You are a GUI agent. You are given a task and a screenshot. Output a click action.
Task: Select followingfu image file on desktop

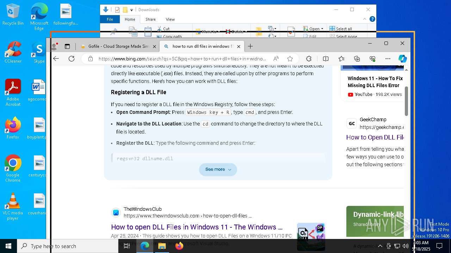pyautogui.click(x=66, y=15)
